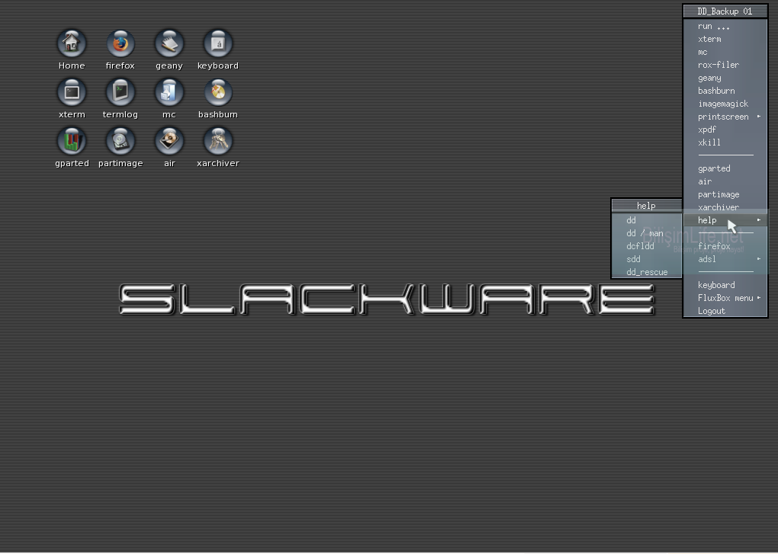Launch imagemagick from the menu
The height and width of the screenshot is (554, 778).
pos(725,104)
